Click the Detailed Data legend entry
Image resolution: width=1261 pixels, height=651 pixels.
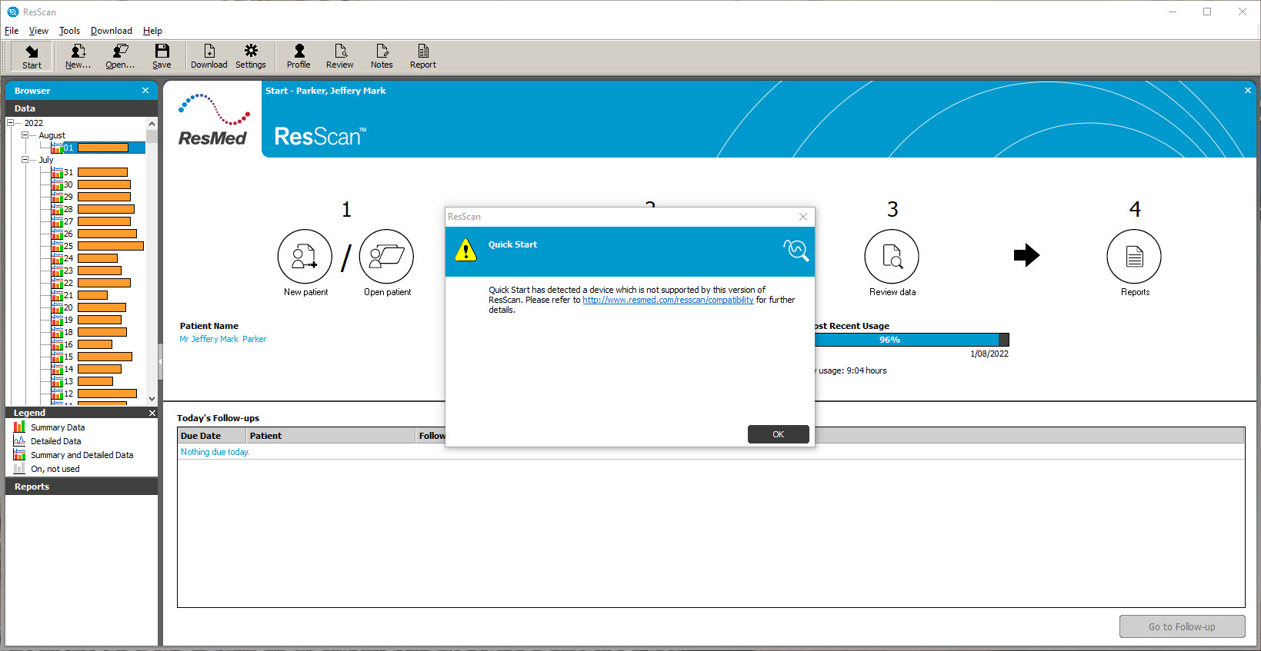[x=47, y=441]
